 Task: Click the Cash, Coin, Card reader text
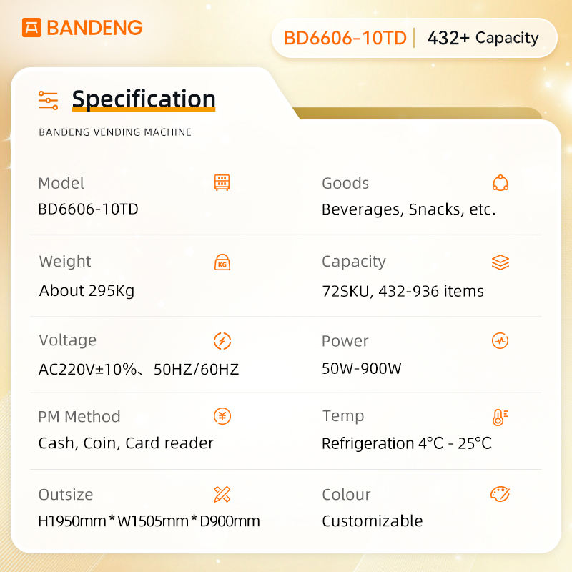coord(126,443)
